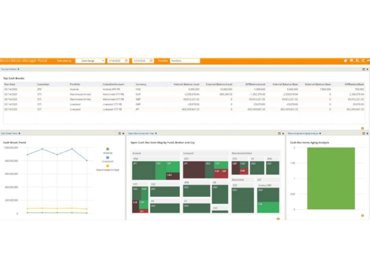The width and height of the screenshot is (370, 278).
Task: Switch to the Open Reconciling Item Map tab
Action: pos(141,133)
